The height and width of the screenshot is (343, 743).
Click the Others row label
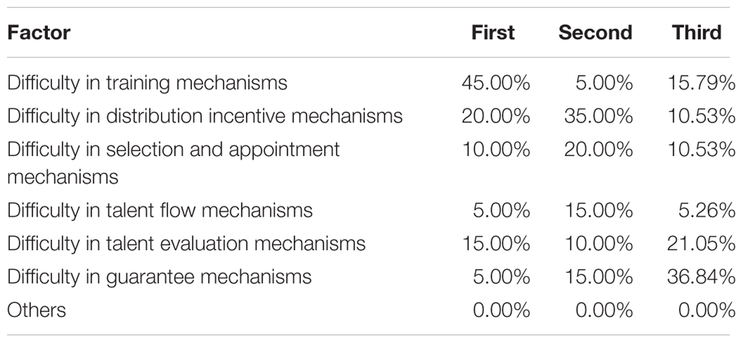(x=37, y=310)
